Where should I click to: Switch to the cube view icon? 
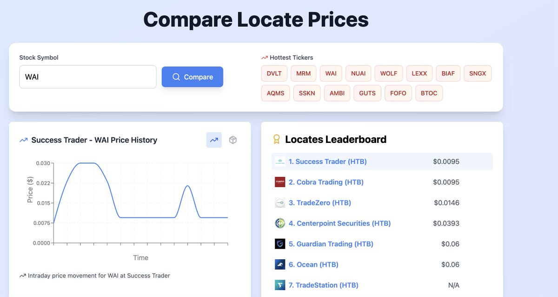(x=233, y=140)
